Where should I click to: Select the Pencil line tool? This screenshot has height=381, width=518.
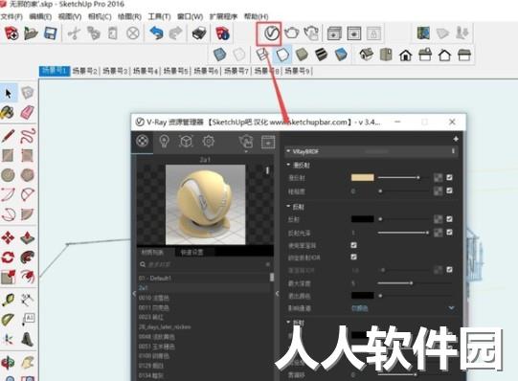pyautogui.click(x=8, y=136)
